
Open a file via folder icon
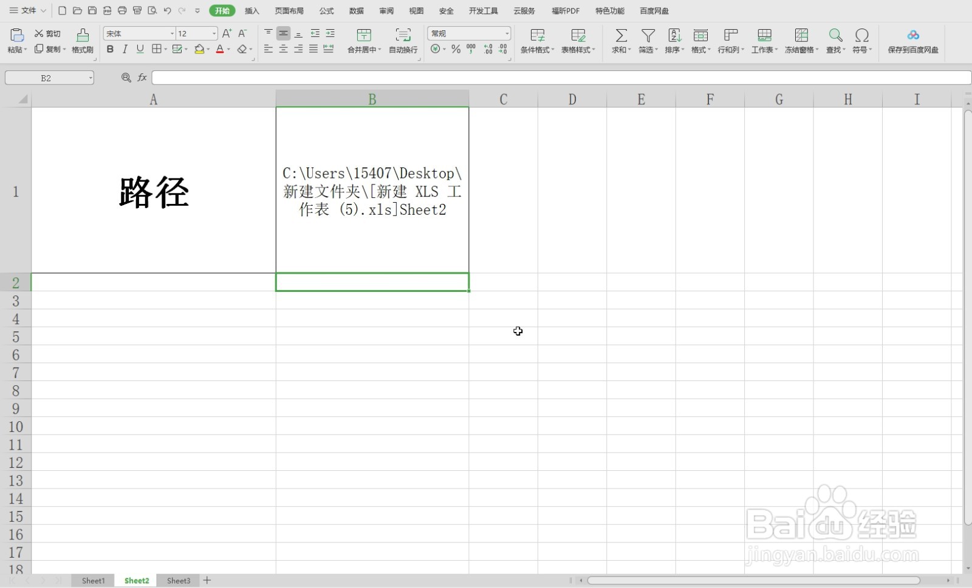coord(77,10)
